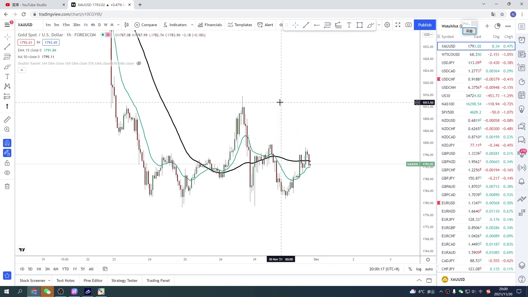Expand the timeframe interval dropdown arrow
The width and height of the screenshot is (528, 297).
pyautogui.click(x=118, y=25)
